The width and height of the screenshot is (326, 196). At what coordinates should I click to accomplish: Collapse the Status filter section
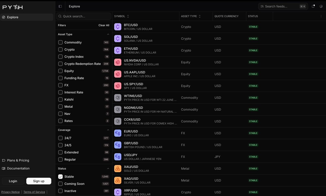click(x=108, y=169)
